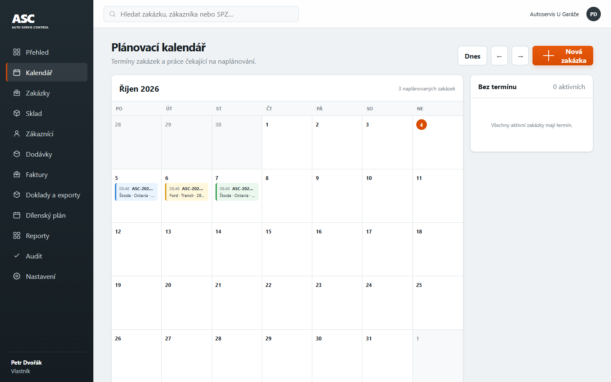Image resolution: width=611 pixels, height=382 pixels.
Task: Click the Bez termínu panel heading
Action: 497,87
